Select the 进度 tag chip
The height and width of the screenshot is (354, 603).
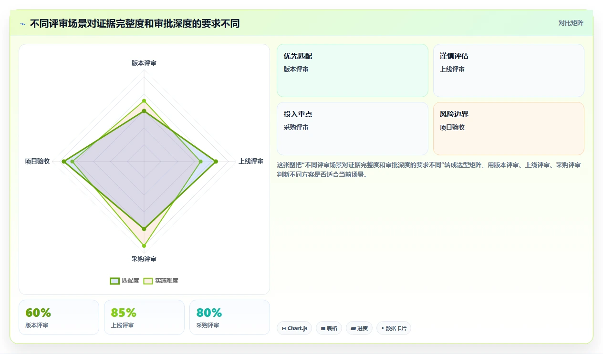click(x=359, y=328)
